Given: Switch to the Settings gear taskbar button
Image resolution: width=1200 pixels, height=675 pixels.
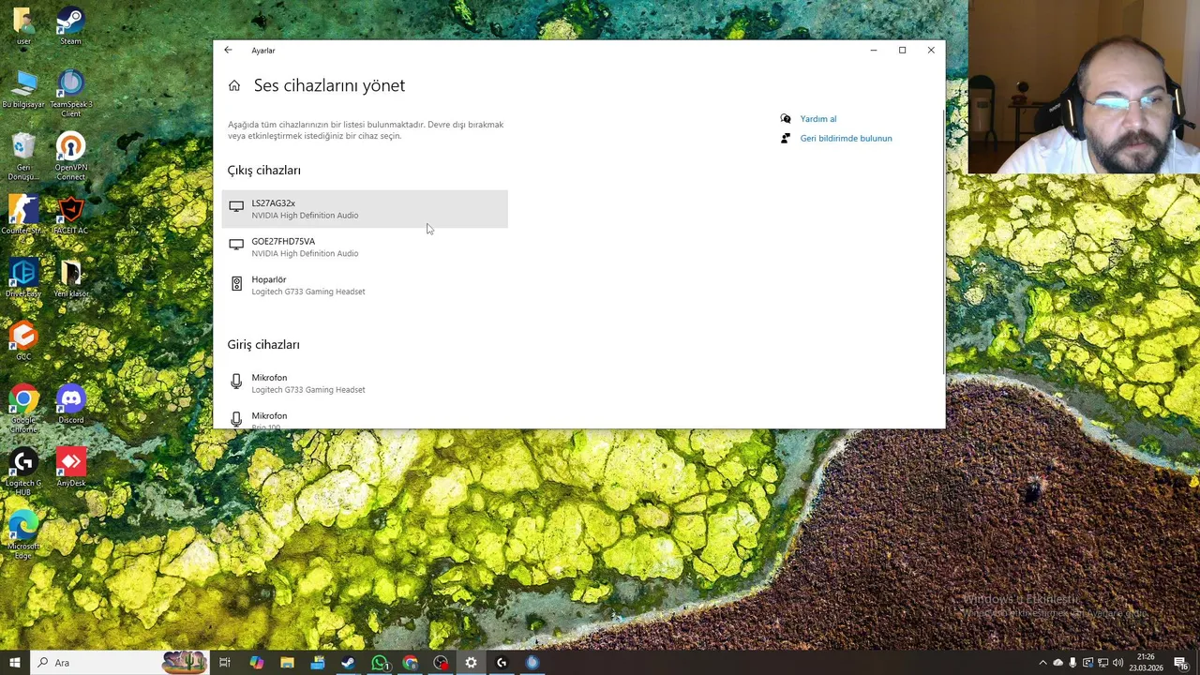Looking at the screenshot, I should point(471,663).
